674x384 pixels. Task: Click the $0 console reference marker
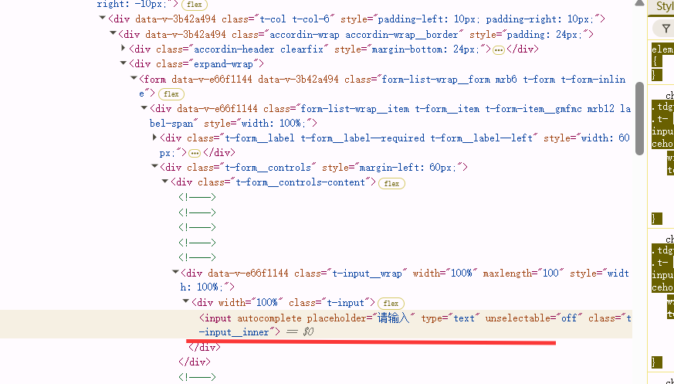(x=308, y=332)
